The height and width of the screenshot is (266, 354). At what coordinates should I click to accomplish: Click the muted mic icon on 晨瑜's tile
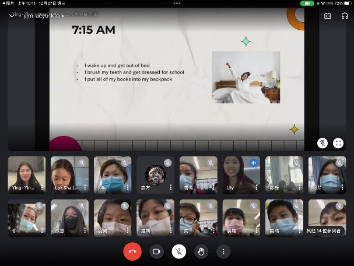[254, 206]
